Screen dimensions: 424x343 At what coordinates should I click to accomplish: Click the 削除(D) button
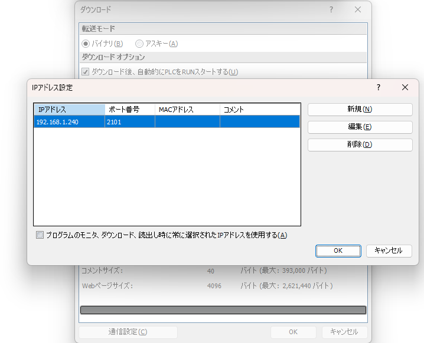[x=360, y=144]
